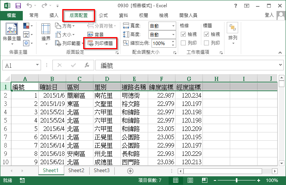This screenshot has height=185, width=286.
Task: Click the 登入 sign-in link
Action: [x=269, y=15]
